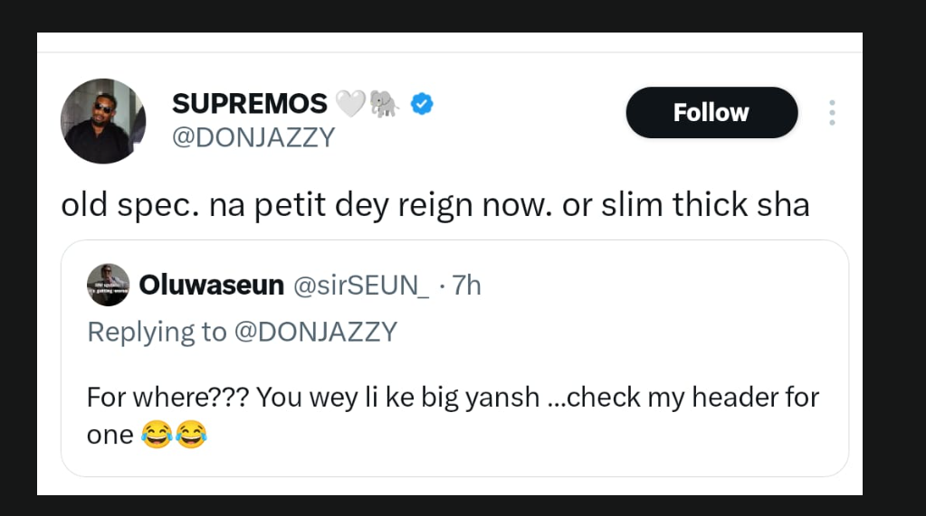The height and width of the screenshot is (516, 926).
Task: Click the @DONJAZZY handle under SUPREMOS
Action: pyautogui.click(x=253, y=137)
